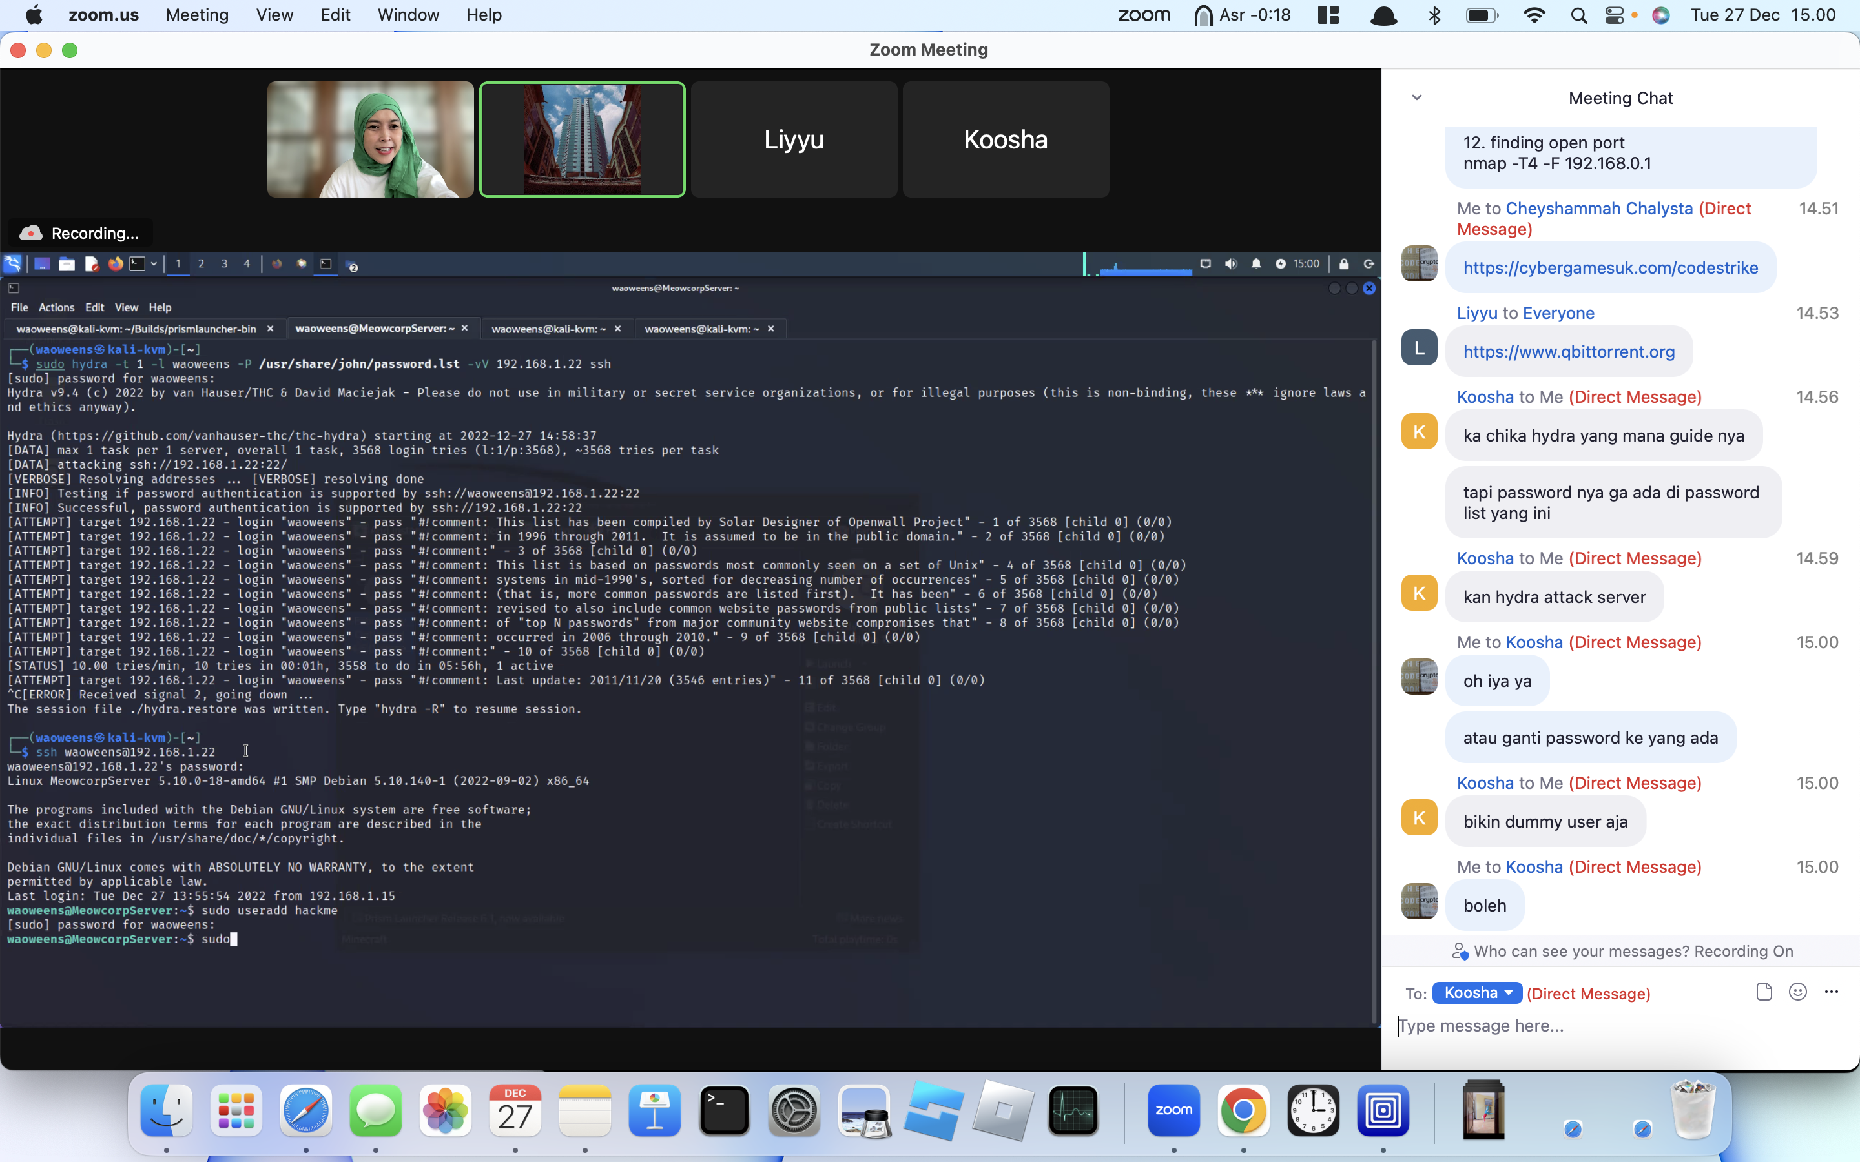The width and height of the screenshot is (1860, 1162).
Task: Open Keynote from the Dock
Action: click(x=655, y=1110)
